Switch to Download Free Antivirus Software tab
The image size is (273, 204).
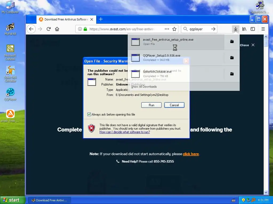point(66,19)
